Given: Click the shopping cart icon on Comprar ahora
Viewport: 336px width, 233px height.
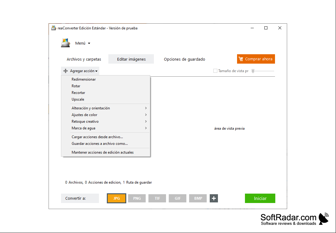Looking at the screenshot, I should tap(241, 59).
